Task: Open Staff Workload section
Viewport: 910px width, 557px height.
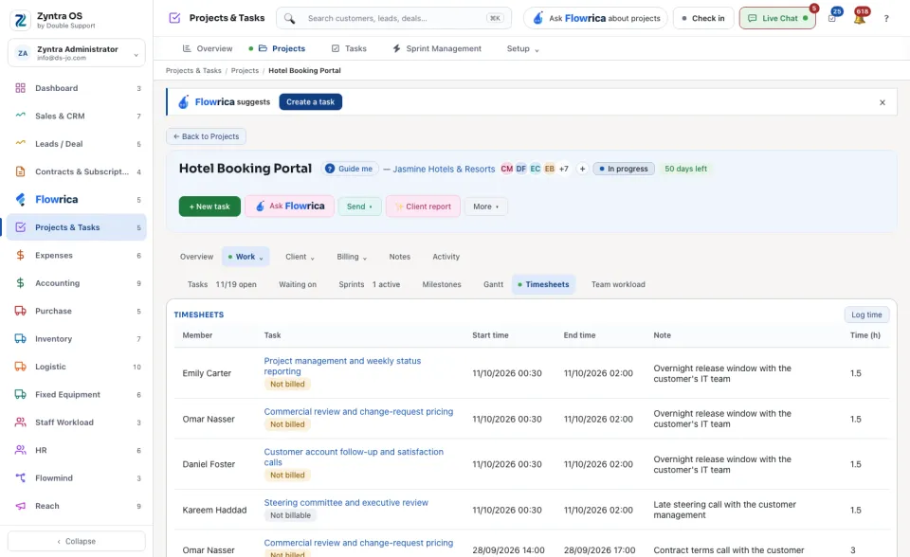Action: tap(77, 422)
